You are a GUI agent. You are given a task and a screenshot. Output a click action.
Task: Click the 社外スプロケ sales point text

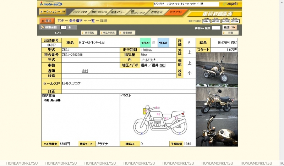point(71,83)
